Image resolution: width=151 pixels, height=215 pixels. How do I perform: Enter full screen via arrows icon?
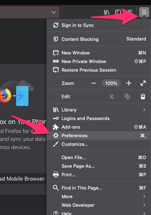(x=143, y=83)
